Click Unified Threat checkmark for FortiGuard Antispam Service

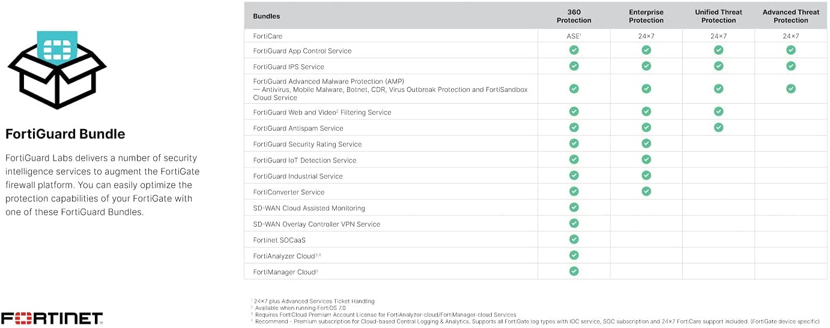719,127
